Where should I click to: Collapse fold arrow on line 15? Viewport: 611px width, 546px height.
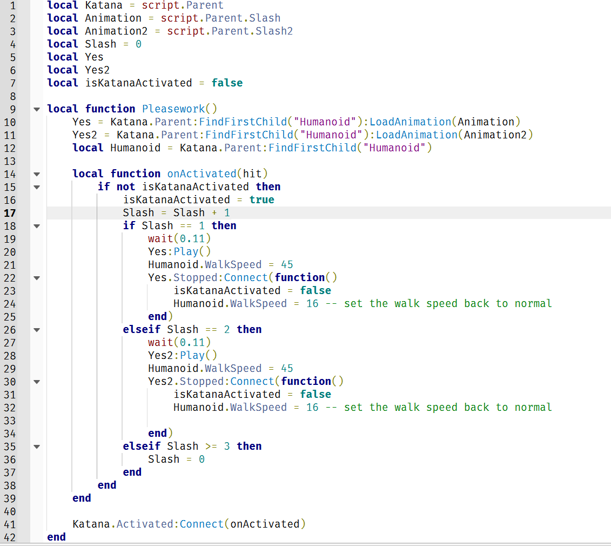pos(37,187)
